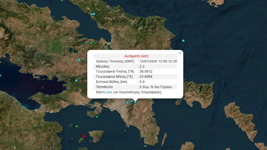Viewport: 267px width, 150px height.
Task: Select cyan marker left of the 'Χρόνος Γέννησης' row
Action: pyautogui.click(x=79, y=60)
